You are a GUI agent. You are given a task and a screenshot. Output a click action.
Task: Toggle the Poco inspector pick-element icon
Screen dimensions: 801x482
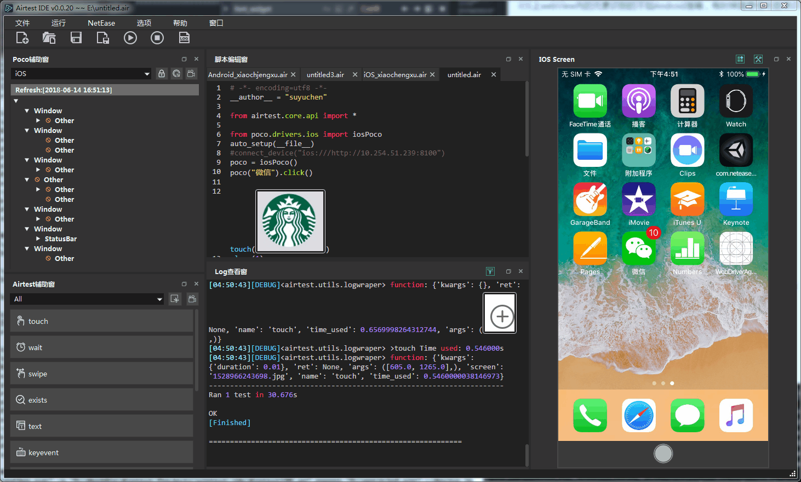176,73
